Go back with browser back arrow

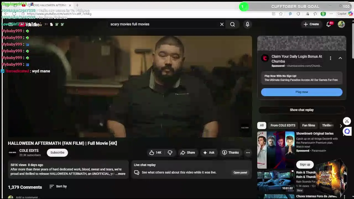(x=6, y=14)
